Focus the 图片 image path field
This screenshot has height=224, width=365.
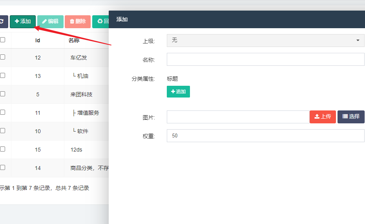coord(238,117)
